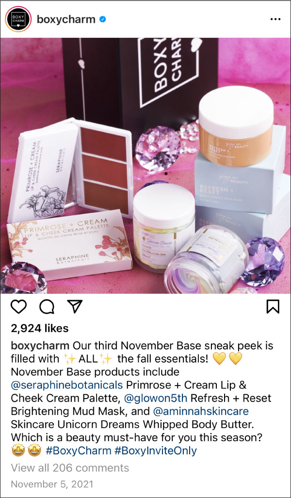Viewport: 291px width, 498px height.
Task: Open the @seraphinebotanicals mention
Action: pos(67,385)
